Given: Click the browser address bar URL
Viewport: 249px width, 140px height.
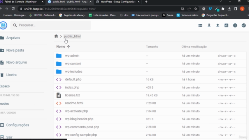Looking at the screenshot, I should [60, 9].
